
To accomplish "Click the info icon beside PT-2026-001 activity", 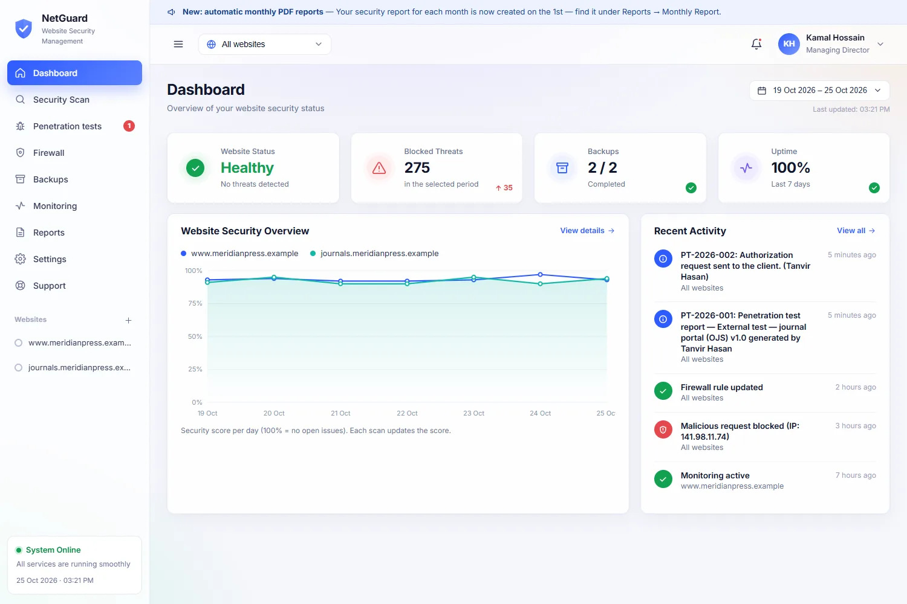I will [x=663, y=319].
